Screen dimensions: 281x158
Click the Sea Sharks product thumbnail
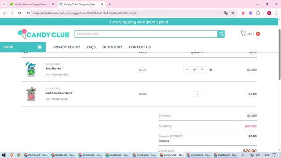[x=31, y=69]
